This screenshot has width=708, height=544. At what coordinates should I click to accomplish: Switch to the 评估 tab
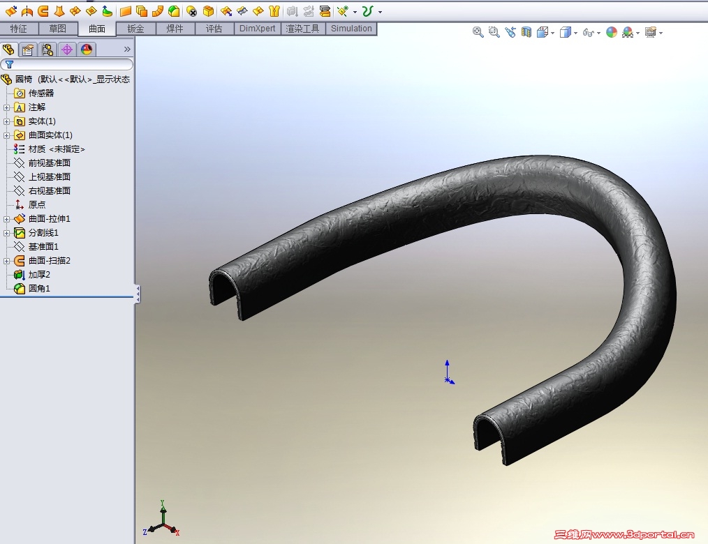(214, 29)
